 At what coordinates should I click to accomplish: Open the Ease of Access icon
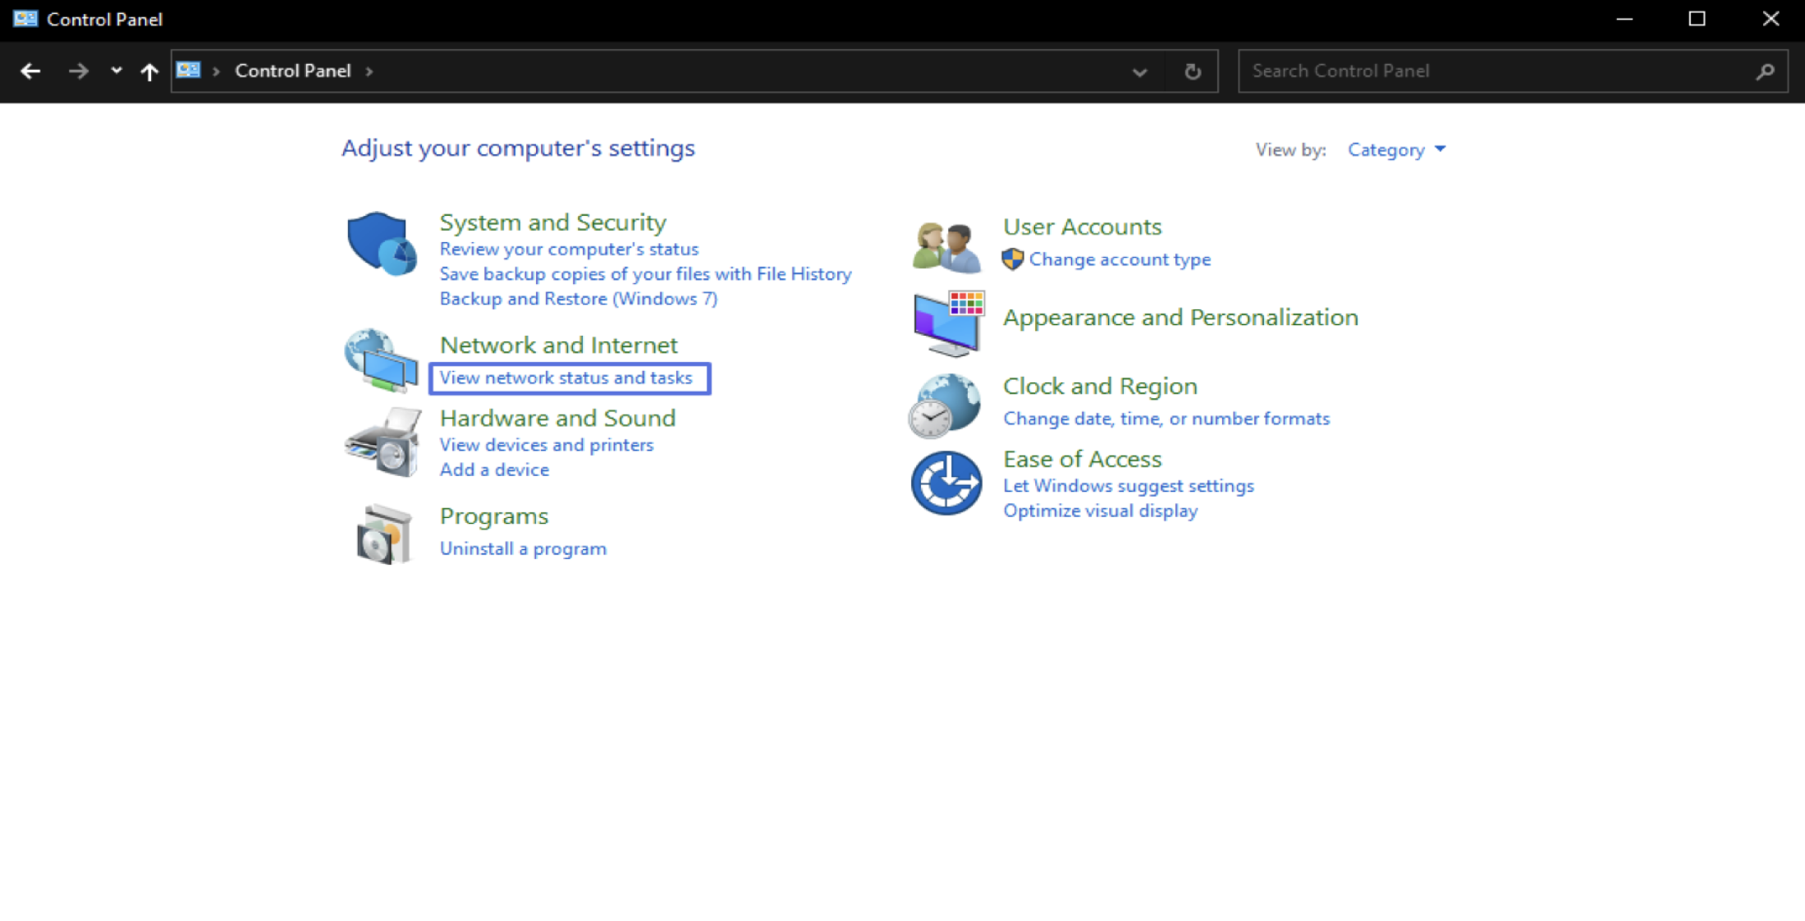click(x=946, y=483)
